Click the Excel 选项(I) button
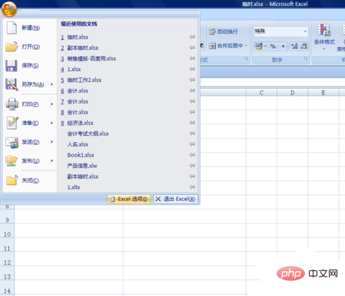345x296 pixels. coord(129,199)
